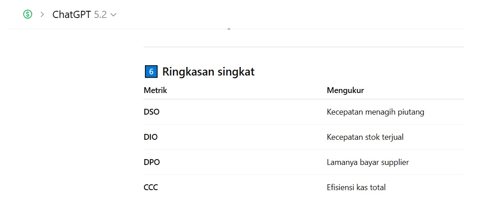Click the text Kecepatan stok terjual
Screen dimensions: 491x209
(365, 137)
